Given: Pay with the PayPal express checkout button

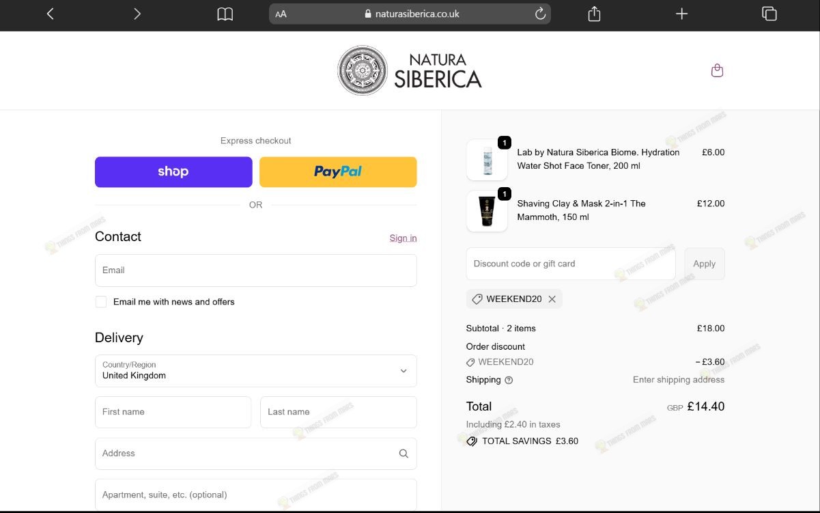Looking at the screenshot, I should 338,172.
